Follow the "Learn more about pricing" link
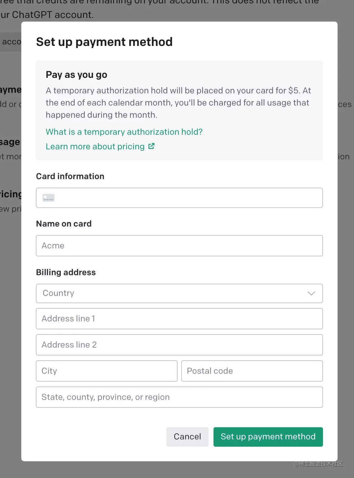Screen dimensions: 354x478 click(95, 147)
